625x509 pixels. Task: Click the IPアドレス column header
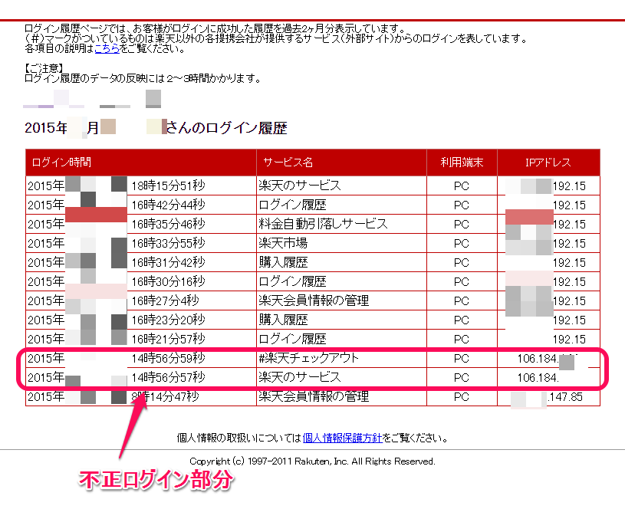[x=548, y=163]
